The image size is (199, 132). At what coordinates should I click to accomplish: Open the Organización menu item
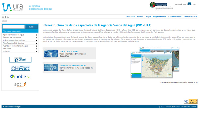click(160, 17)
